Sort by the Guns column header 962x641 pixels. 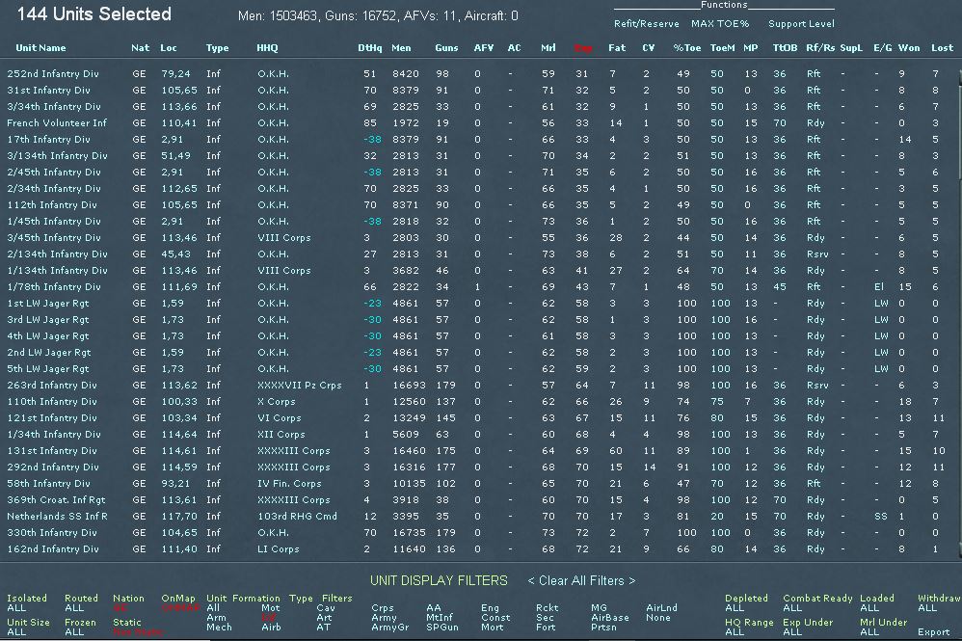[446, 48]
